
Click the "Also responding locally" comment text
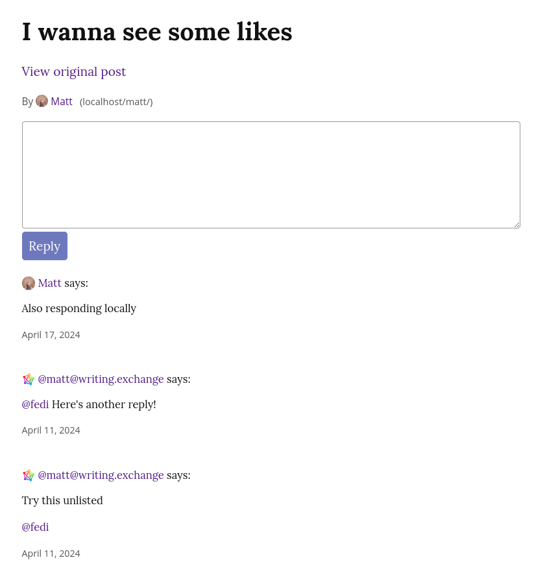(79, 308)
